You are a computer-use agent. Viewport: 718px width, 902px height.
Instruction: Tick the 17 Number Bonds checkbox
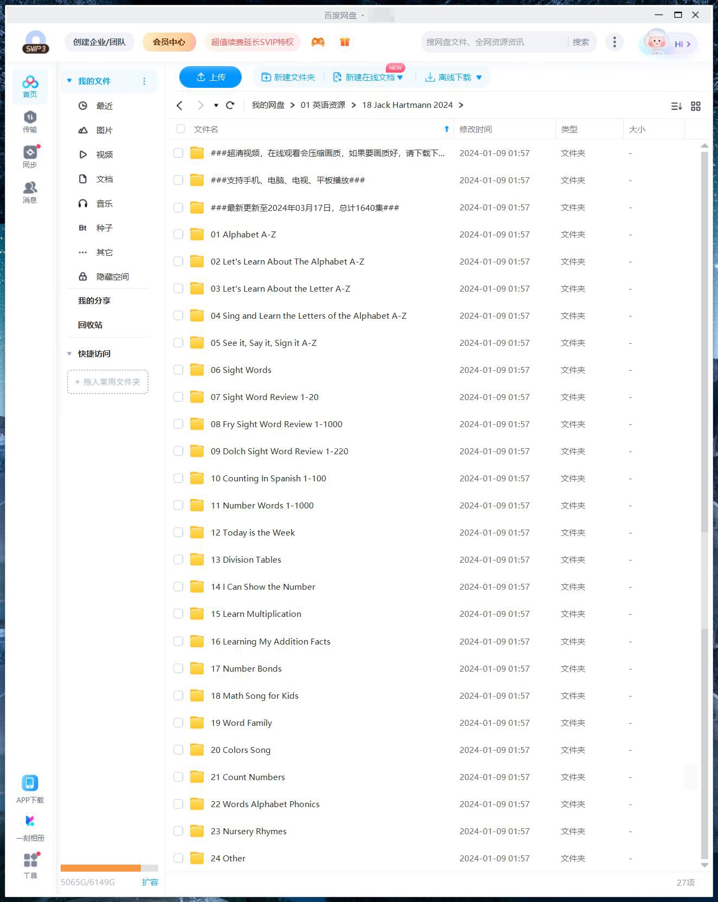pos(178,668)
